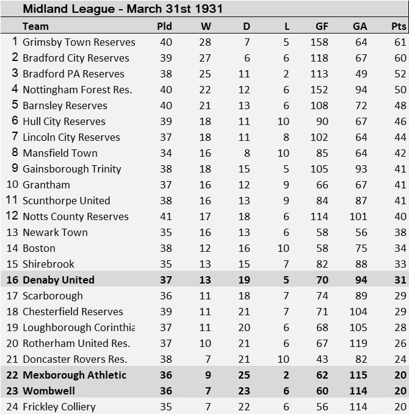Click the Denaby United highlighted row name
This screenshot has width=409, height=414.
coord(59,280)
